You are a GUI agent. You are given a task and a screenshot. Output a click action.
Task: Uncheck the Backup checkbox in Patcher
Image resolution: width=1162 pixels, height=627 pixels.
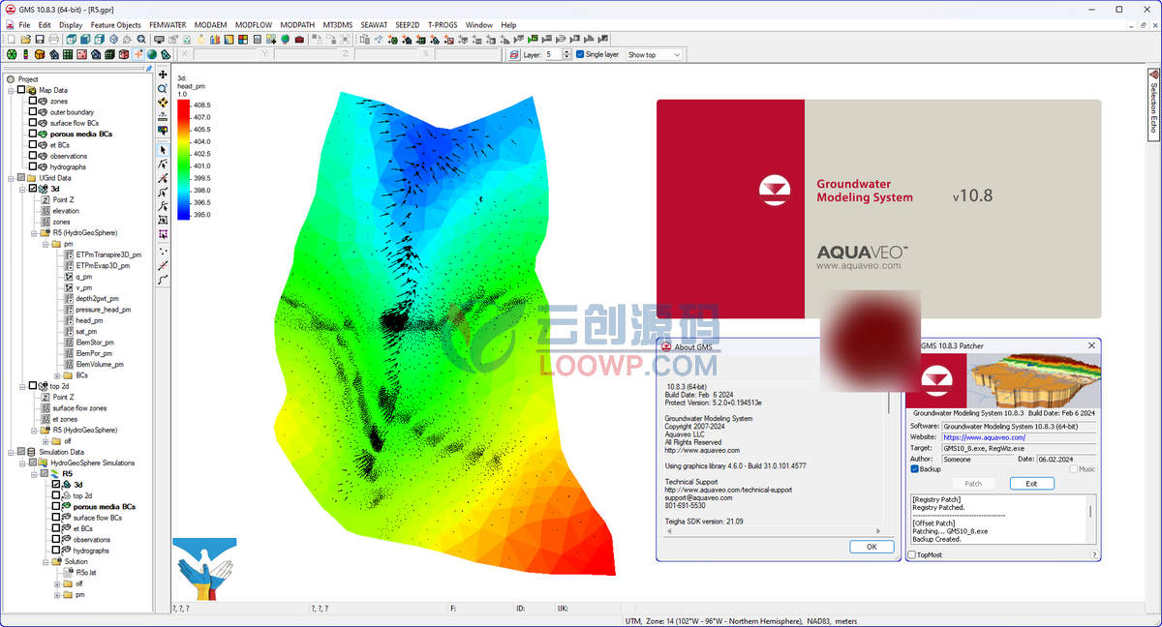click(x=914, y=469)
